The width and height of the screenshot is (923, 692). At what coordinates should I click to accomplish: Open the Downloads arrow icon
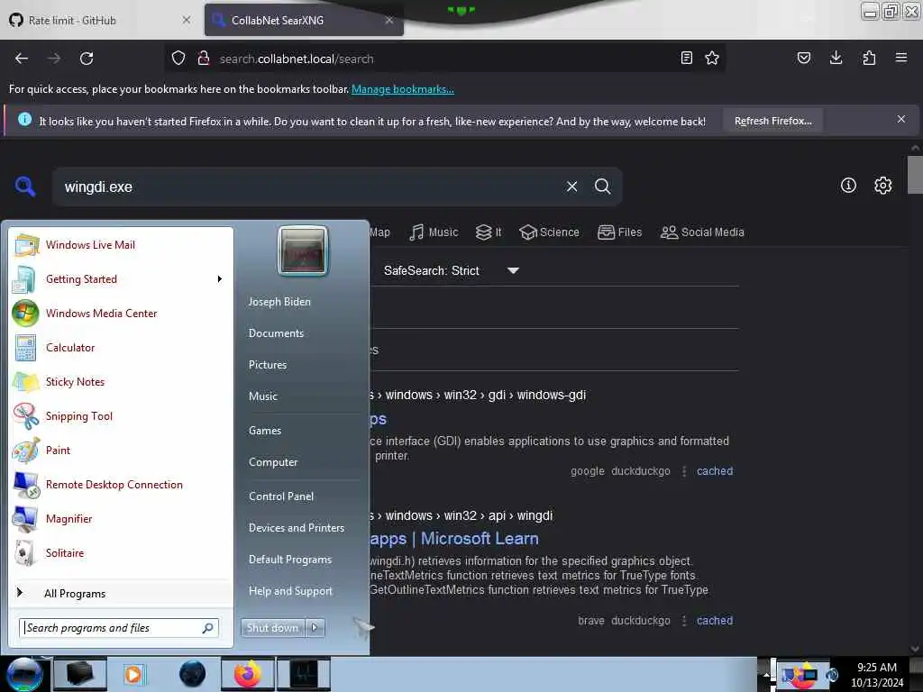pos(836,58)
